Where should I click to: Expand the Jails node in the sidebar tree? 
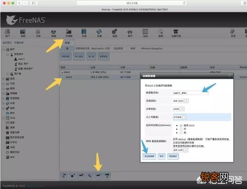[3, 118]
